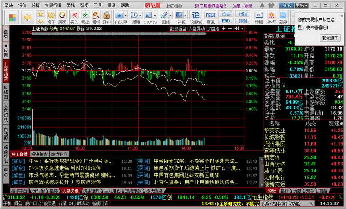Click the 卖出 sell icon

tap(85, 17)
